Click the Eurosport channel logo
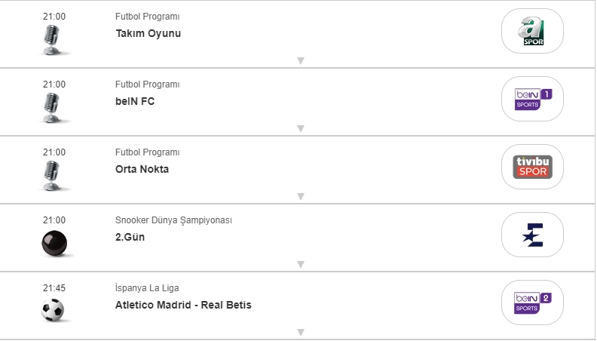The height and width of the screenshot is (341, 597). coord(532,235)
